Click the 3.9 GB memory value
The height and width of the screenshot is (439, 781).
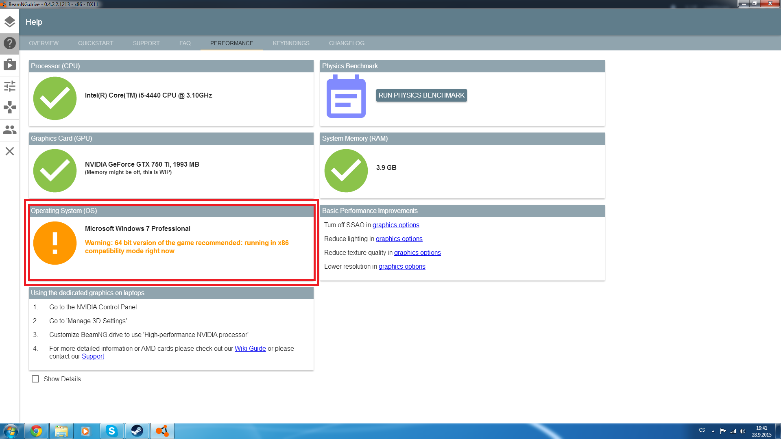[386, 167]
